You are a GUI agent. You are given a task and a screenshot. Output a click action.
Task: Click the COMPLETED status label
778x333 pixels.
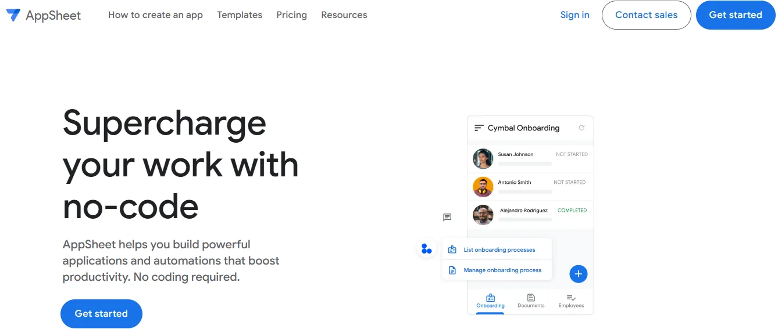(572, 211)
